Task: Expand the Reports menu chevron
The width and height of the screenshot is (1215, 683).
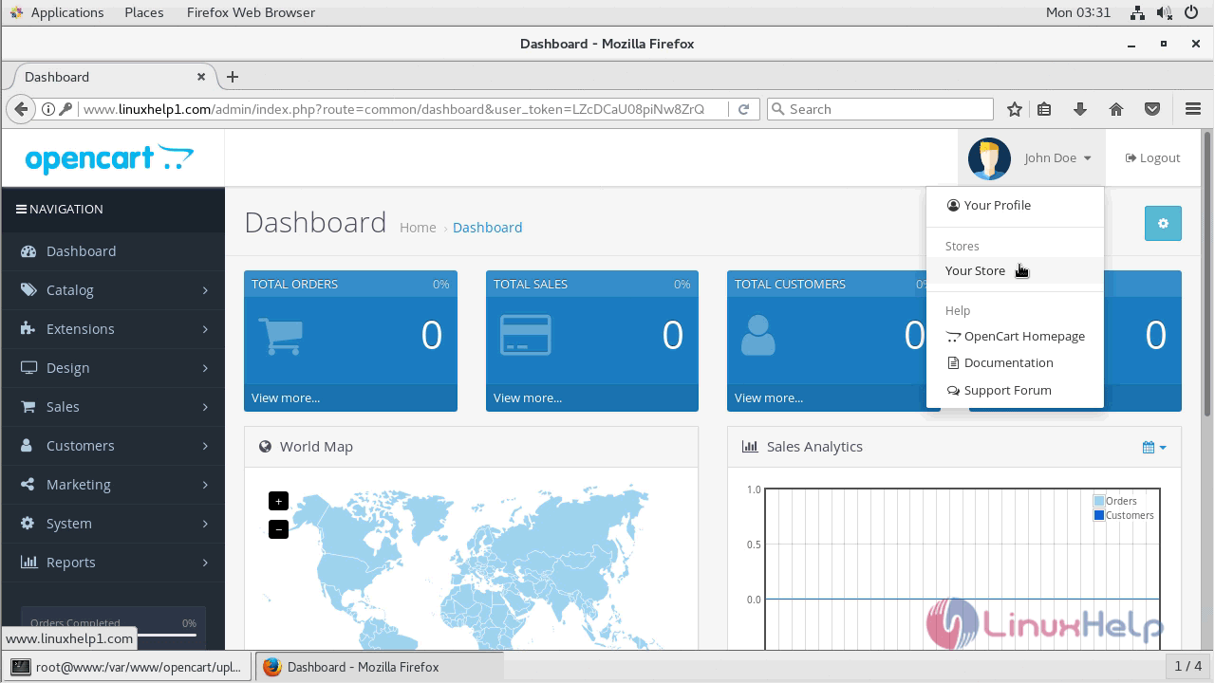Action: [x=205, y=563]
